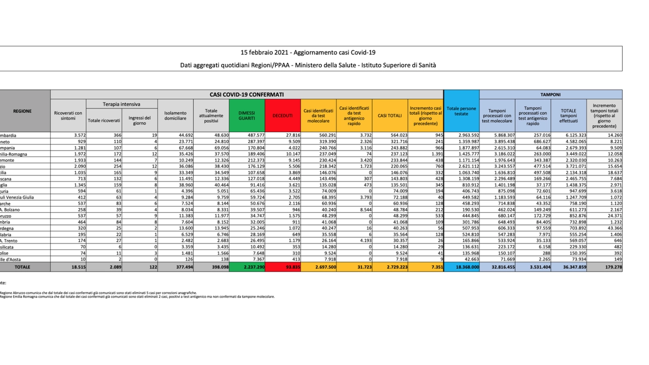Click the 'Incremento tamponi totali' column header
The image size is (649, 365).
pos(604,116)
